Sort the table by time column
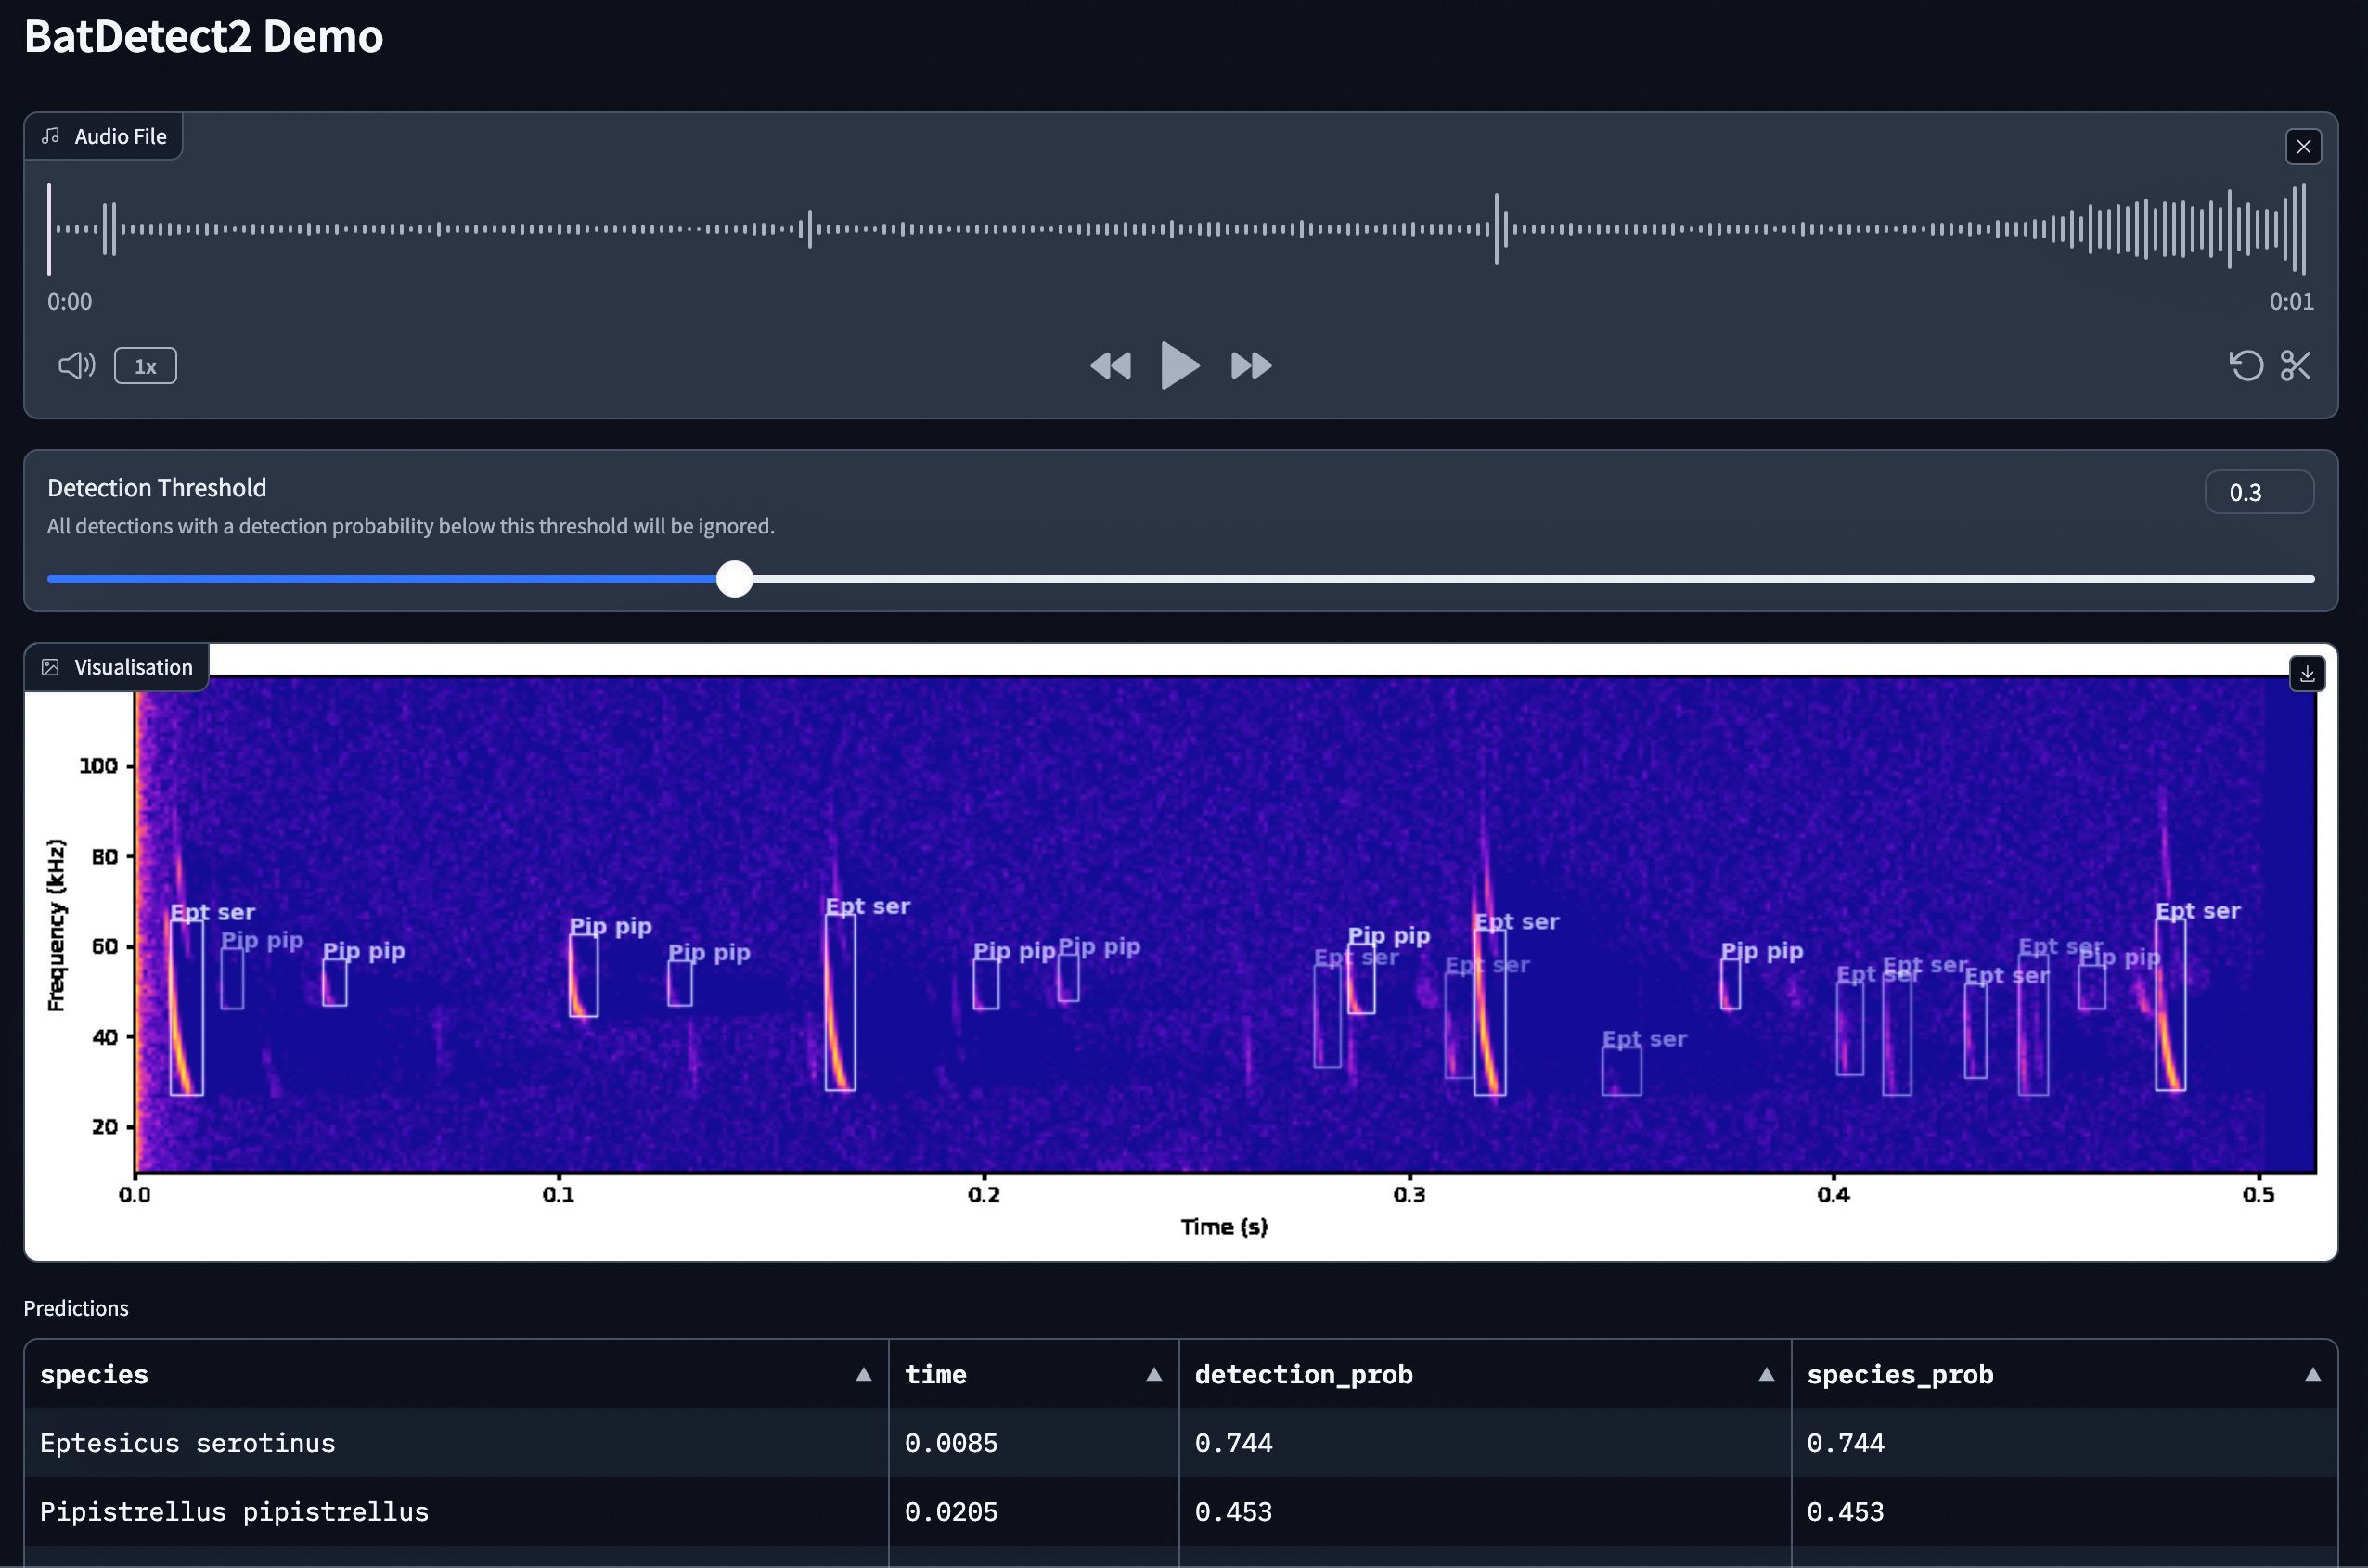The height and width of the screenshot is (1568, 2368). 1153,1374
